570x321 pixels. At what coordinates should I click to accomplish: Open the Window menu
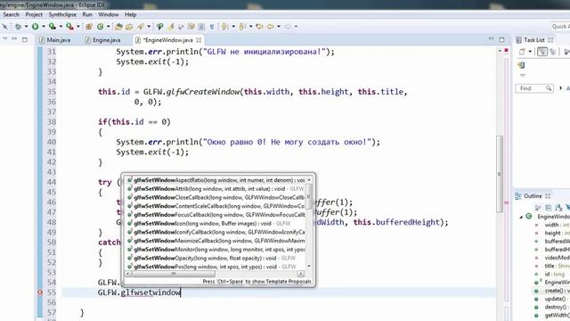pyautogui.click(x=109, y=14)
